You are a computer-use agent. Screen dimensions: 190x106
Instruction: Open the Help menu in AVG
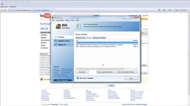77,20
